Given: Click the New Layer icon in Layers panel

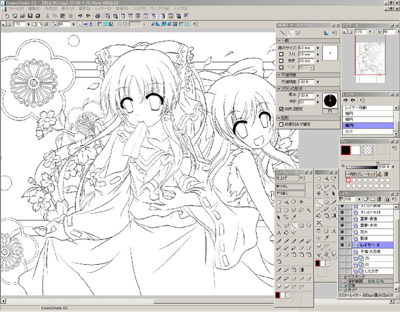Looking at the screenshot, I should pos(366,199).
